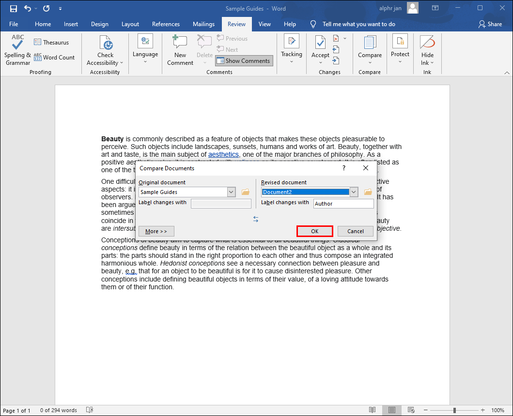Image resolution: width=513 pixels, height=416 pixels.
Task: Click the Save icon in title bar
Action: click(x=13, y=8)
